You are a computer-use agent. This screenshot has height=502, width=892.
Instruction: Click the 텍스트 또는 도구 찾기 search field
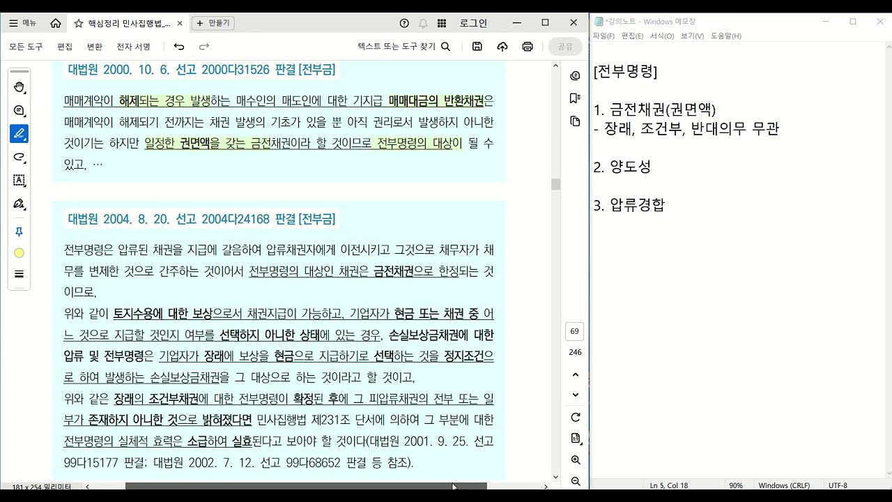pyautogui.click(x=404, y=47)
